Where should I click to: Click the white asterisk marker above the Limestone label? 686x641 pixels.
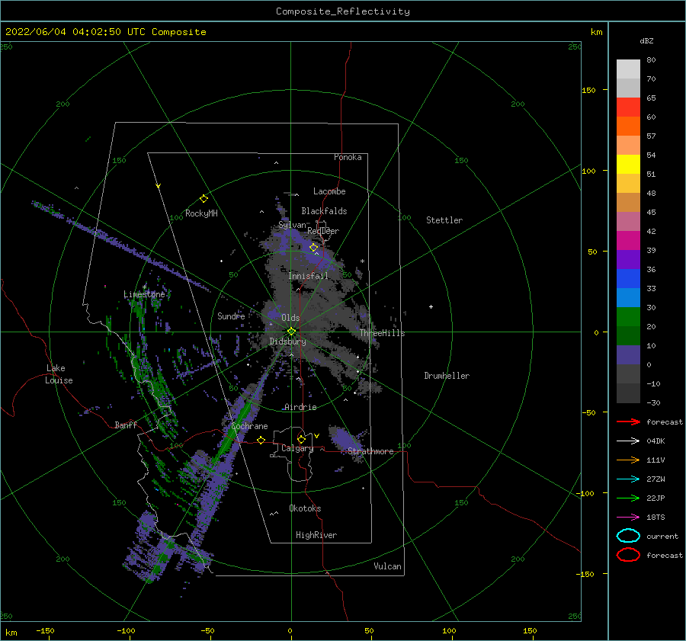144,287
